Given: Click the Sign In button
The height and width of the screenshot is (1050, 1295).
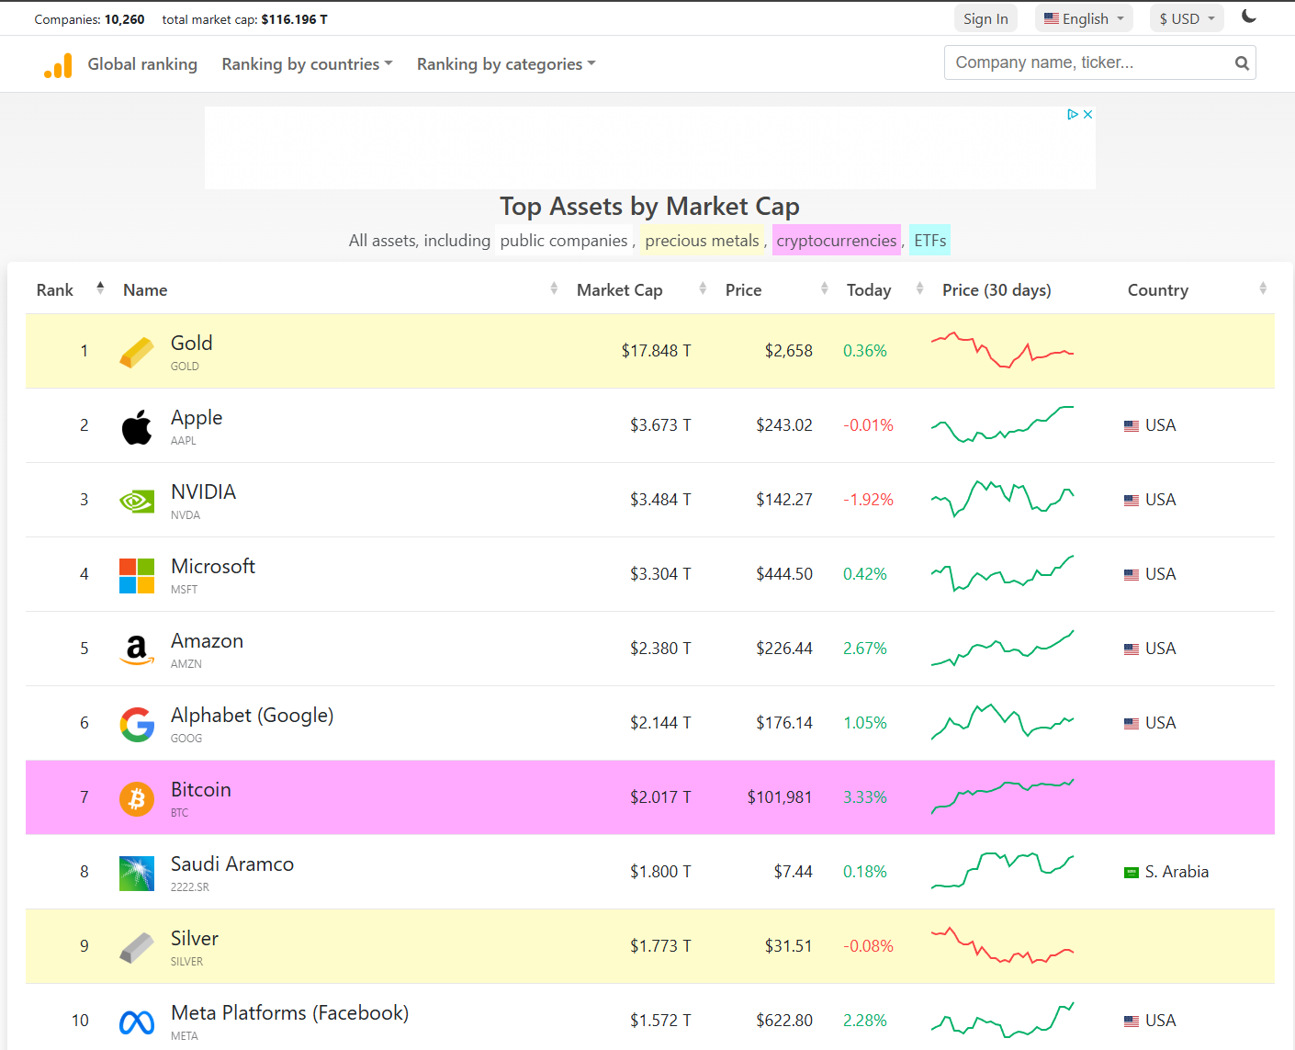Looking at the screenshot, I should (x=985, y=18).
